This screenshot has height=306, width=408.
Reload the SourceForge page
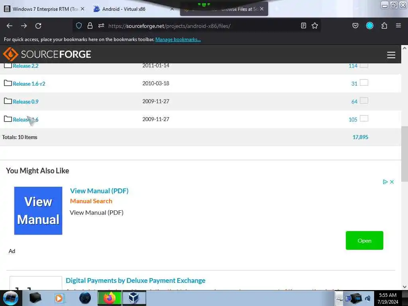pos(38,26)
